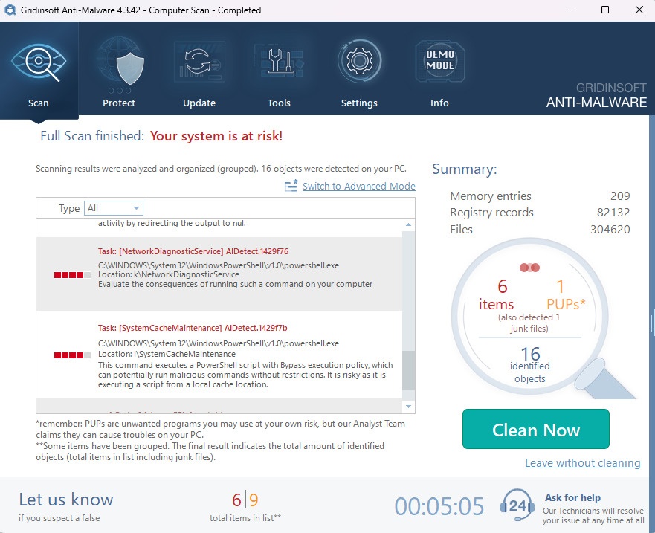
Task: Click the Memory entries 209 value
Action: pos(620,196)
